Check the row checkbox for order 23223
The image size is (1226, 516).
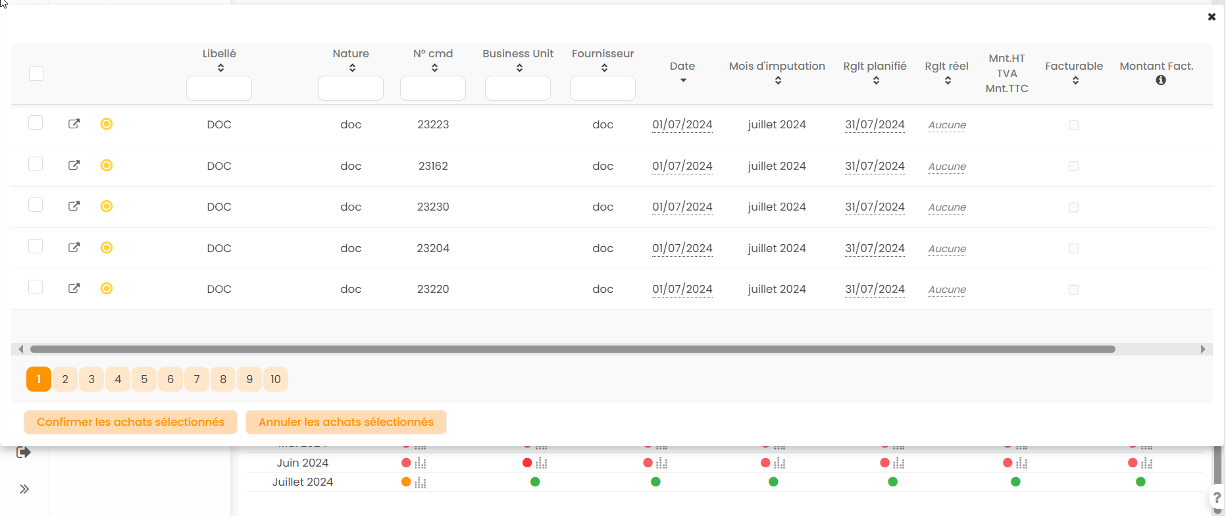pos(36,123)
